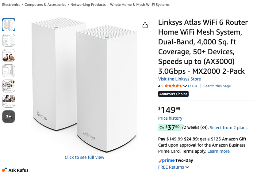
Task: Select the first product thumbnail
Action: click(9, 25)
